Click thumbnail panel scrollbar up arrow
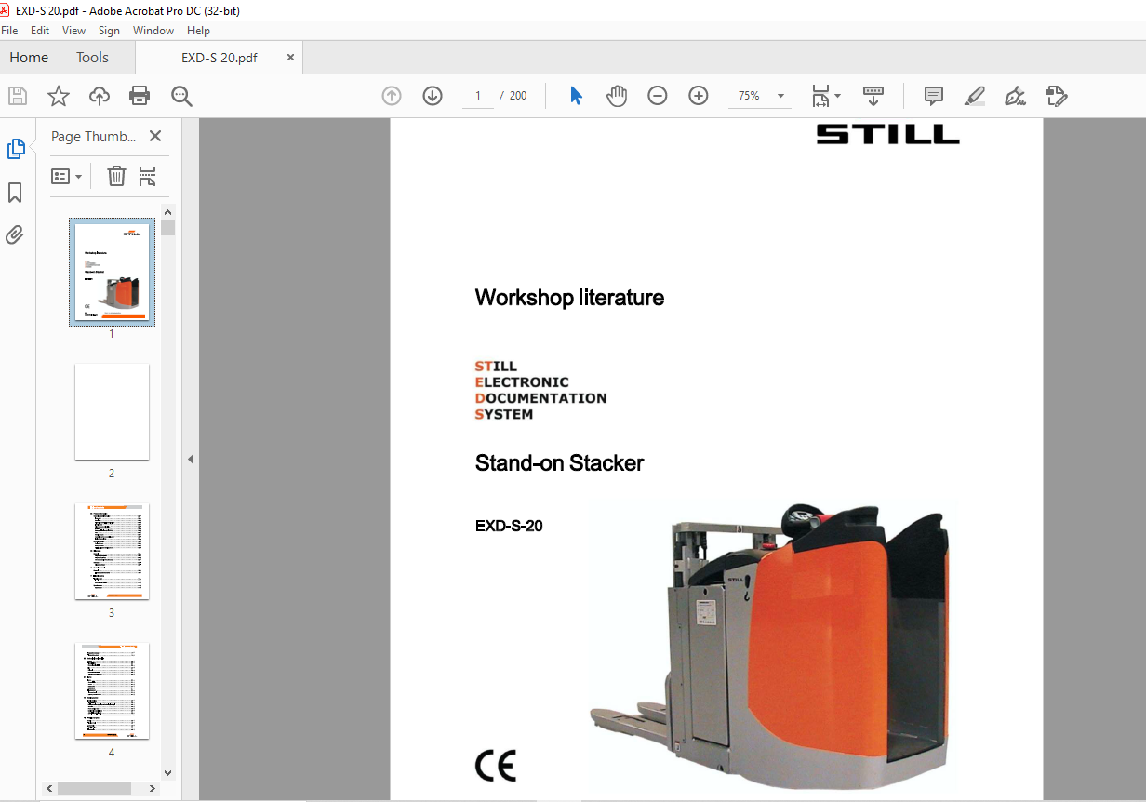 point(167,211)
